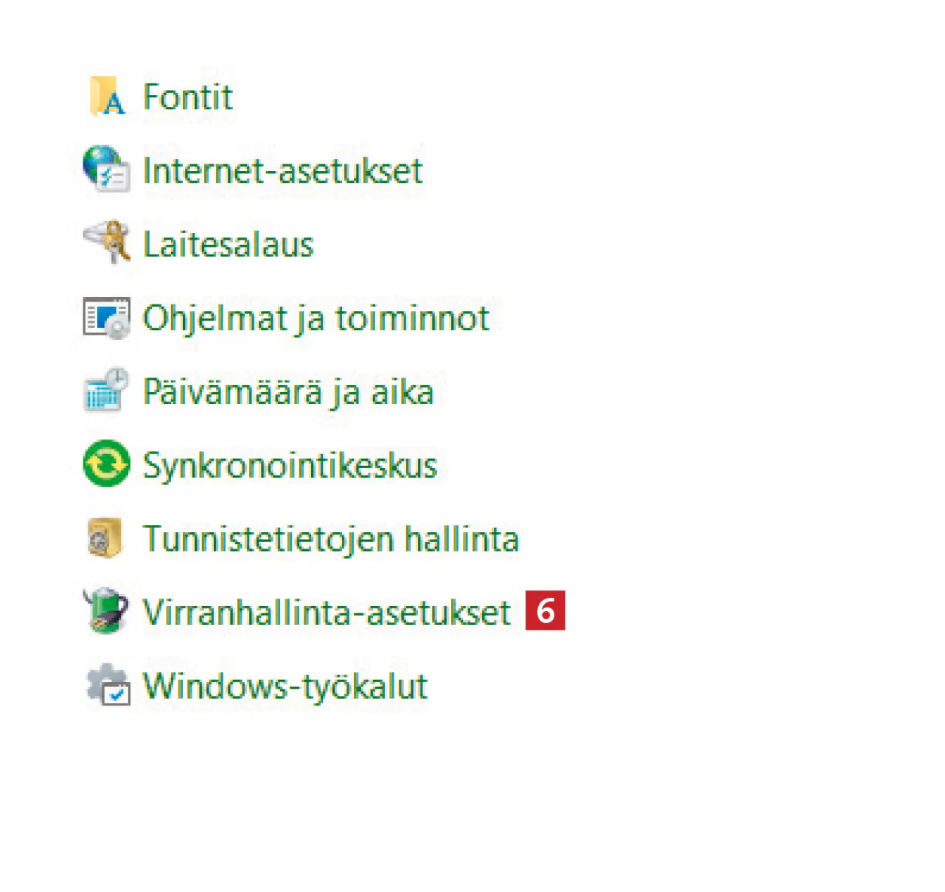Viewport: 945px width, 892px height.
Task: Open Ohjelmat ja toiminnot text link
Action: (x=315, y=318)
